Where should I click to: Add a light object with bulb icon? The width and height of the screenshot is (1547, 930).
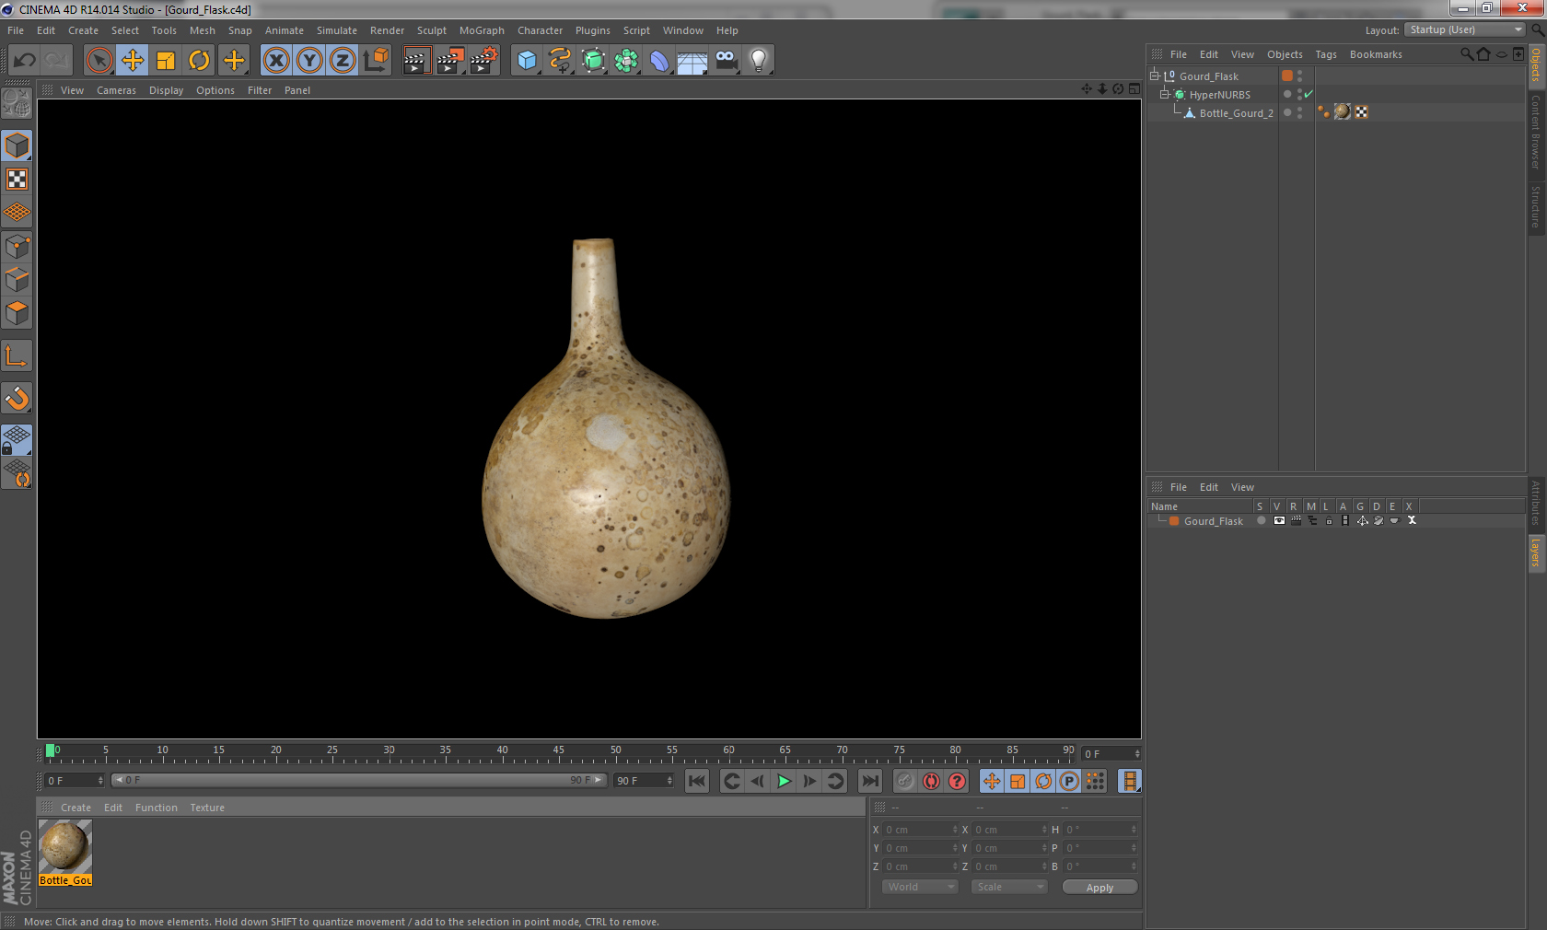[758, 61]
